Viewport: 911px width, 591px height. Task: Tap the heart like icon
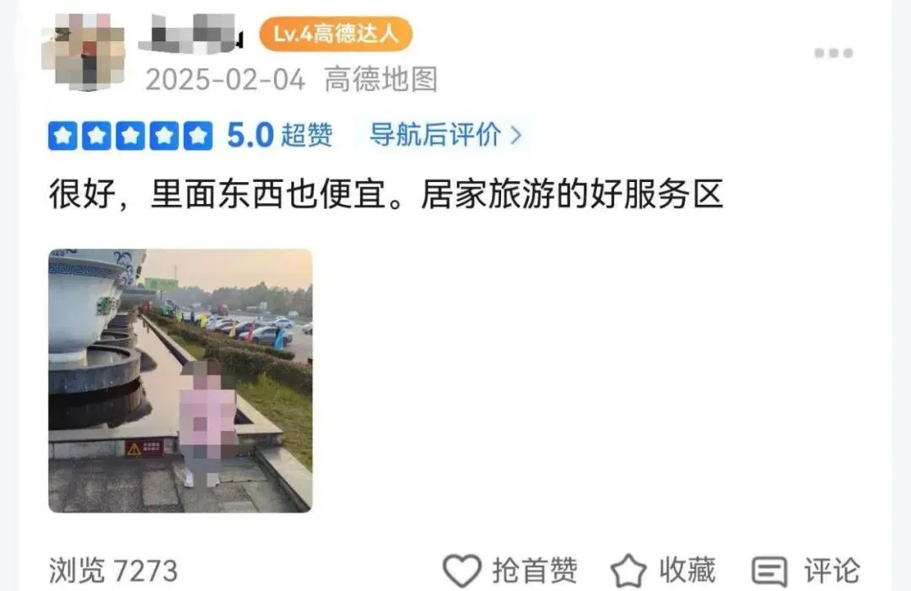pyautogui.click(x=462, y=570)
